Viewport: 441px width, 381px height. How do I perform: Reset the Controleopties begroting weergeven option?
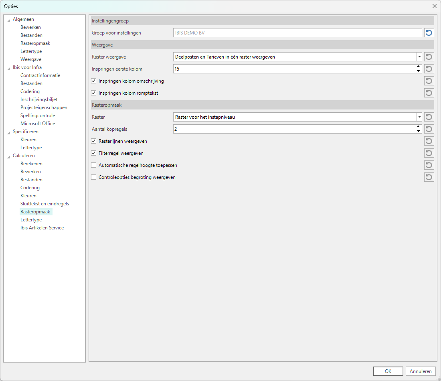pyautogui.click(x=429, y=177)
